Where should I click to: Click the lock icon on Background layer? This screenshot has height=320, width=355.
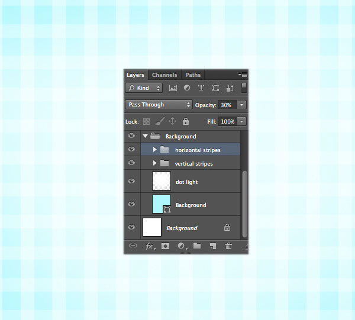227,227
